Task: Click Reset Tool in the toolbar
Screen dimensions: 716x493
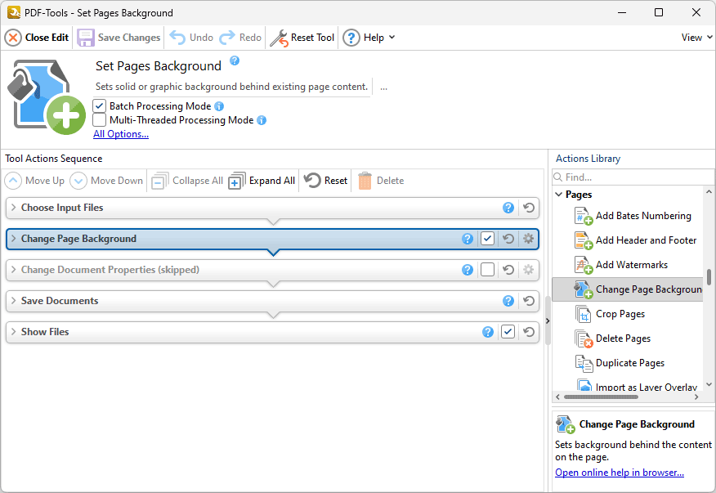Action: click(x=302, y=38)
